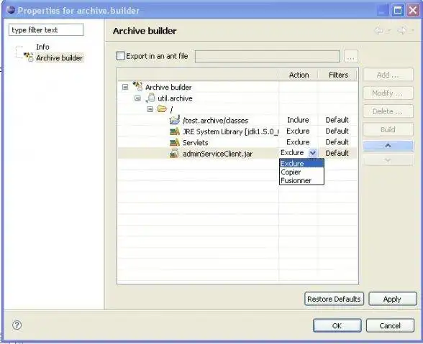Click Default filter cell for JRE System Library
423x344 pixels.
coord(337,131)
